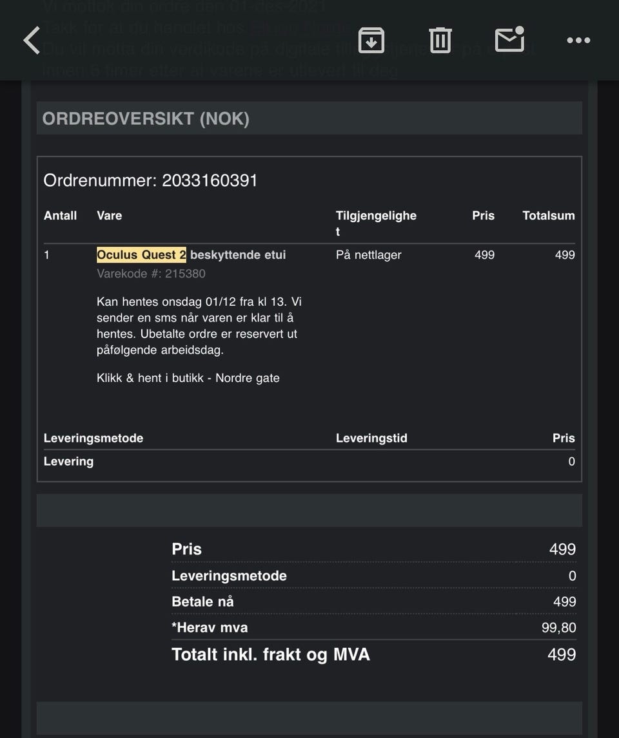Tap the ORDREOVERSIKT (NOK) header

click(146, 118)
